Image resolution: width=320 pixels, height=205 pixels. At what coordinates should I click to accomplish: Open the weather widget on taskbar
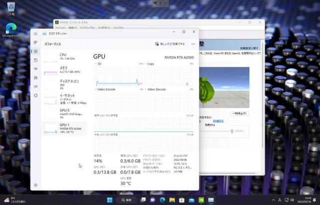tap(14, 200)
